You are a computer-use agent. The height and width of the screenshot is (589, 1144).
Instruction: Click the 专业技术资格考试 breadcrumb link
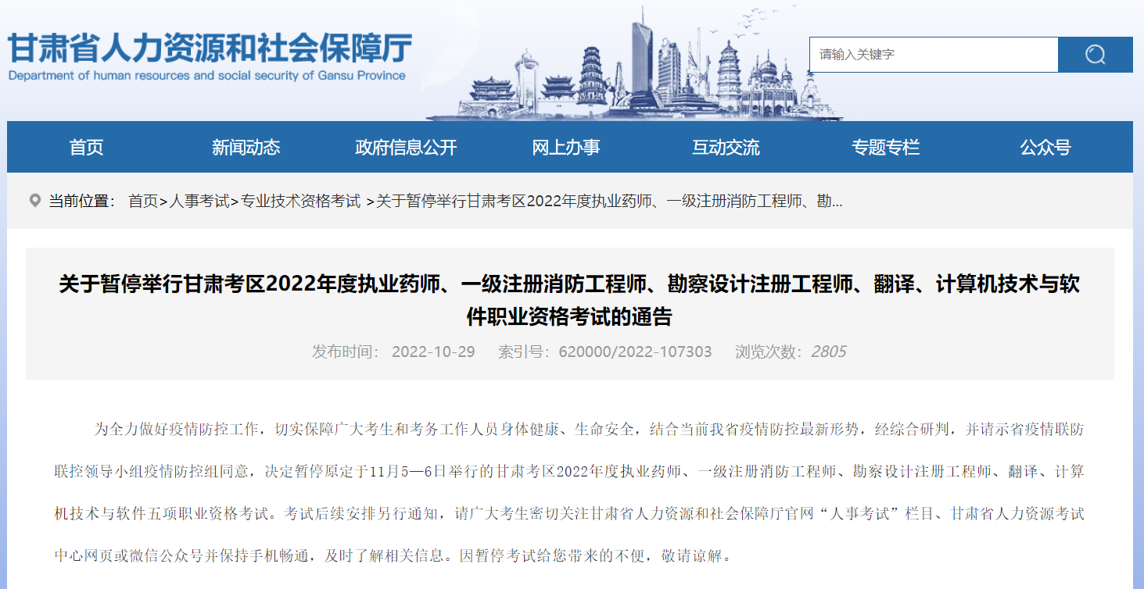tap(300, 201)
